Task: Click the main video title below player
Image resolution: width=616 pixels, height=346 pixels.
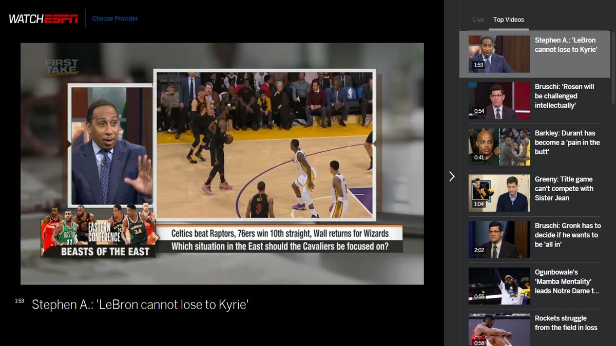Action: point(140,304)
